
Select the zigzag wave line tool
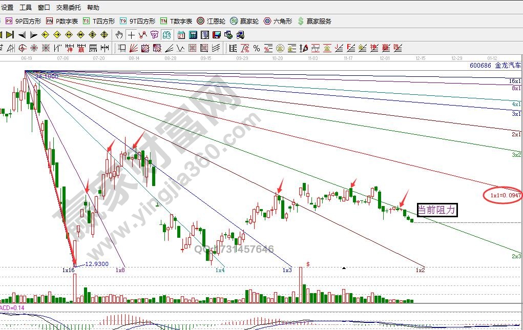click(181, 49)
